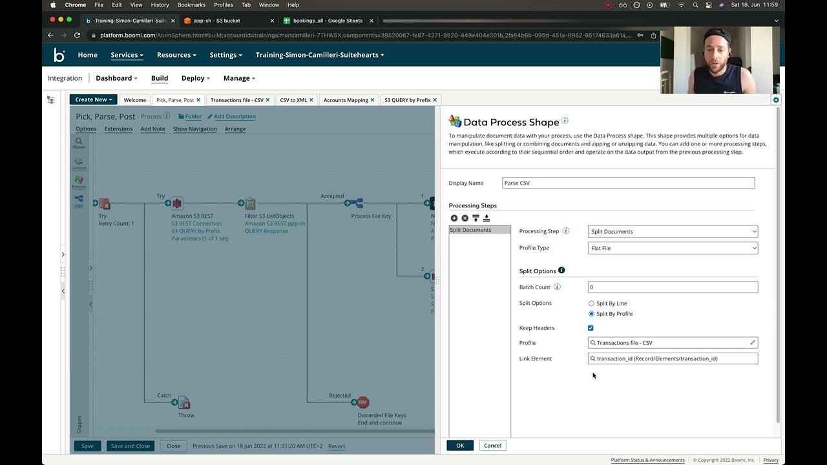Close the Pick, Parse, Post tab
The width and height of the screenshot is (827, 465).
pyautogui.click(x=198, y=100)
